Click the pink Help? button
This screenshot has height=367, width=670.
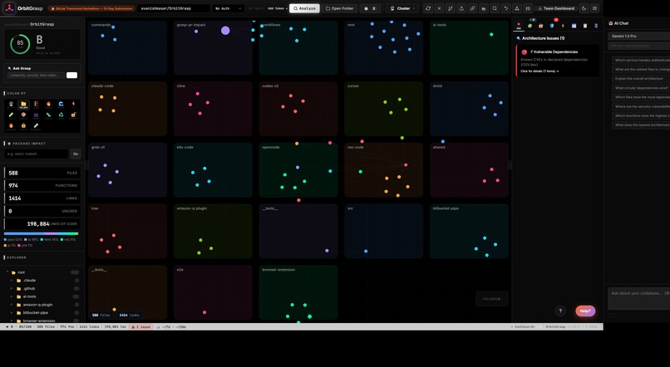pyautogui.click(x=585, y=311)
